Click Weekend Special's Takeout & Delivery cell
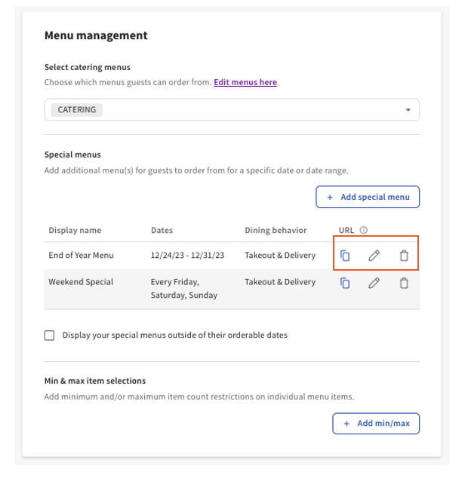The image size is (465, 478). [280, 282]
